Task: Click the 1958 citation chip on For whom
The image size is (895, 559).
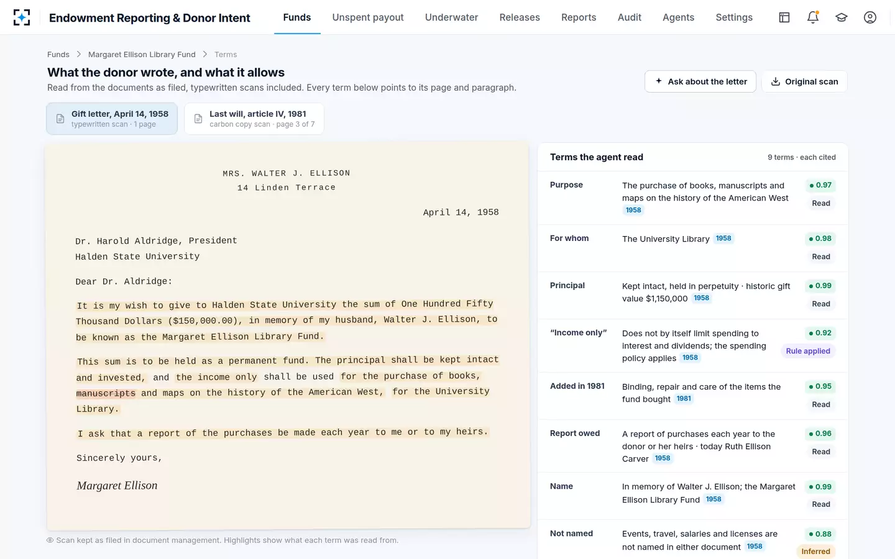Action: (x=723, y=239)
